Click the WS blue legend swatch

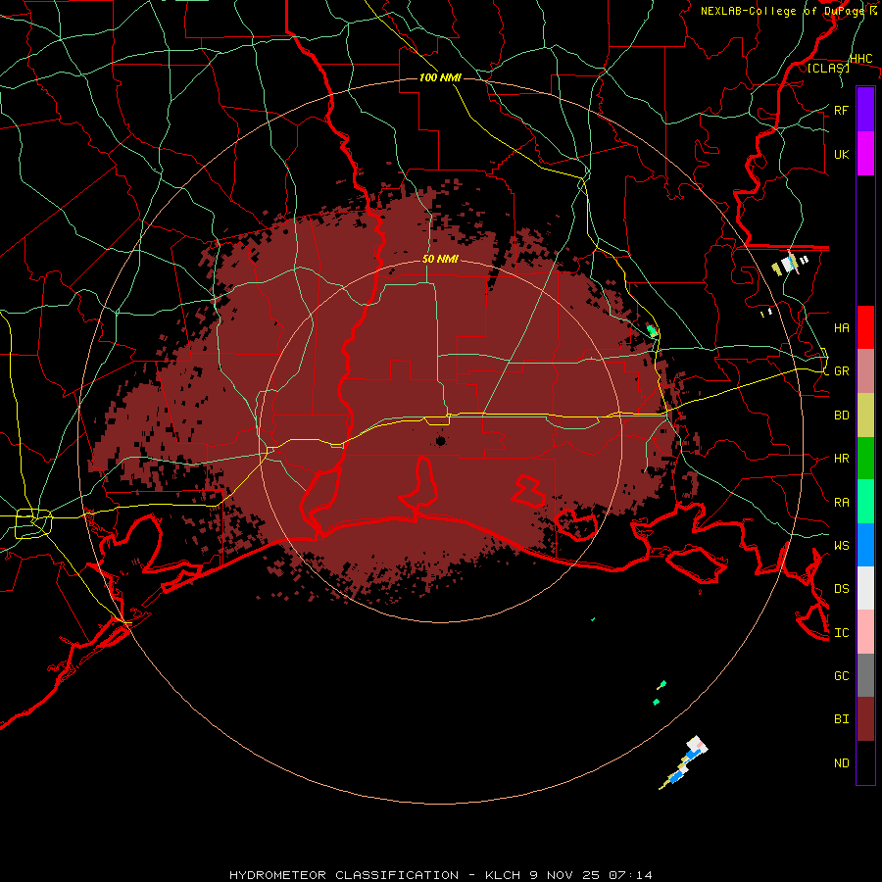(x=865, y=545)
